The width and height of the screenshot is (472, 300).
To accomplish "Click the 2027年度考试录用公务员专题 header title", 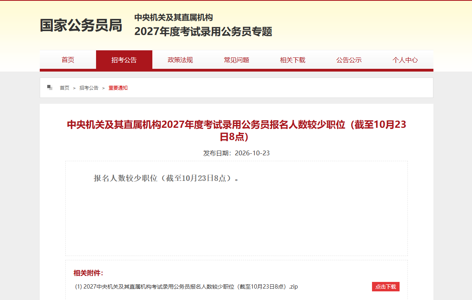I will 203,31.
